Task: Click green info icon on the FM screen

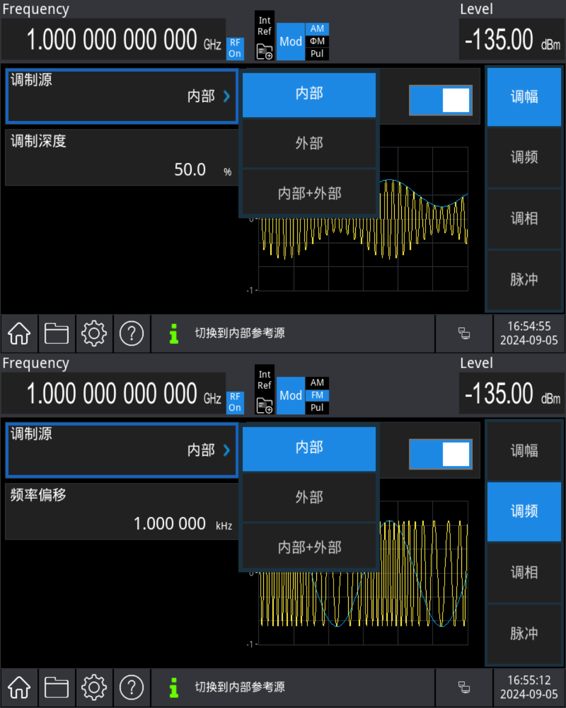Action: (174, 688)
